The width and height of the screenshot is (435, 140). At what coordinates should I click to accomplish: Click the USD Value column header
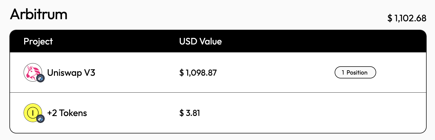200,41
